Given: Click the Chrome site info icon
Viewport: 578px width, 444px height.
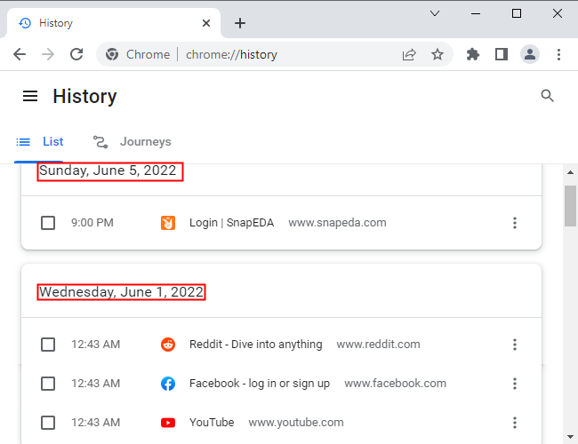Looking at the screenshot, I should pyautogui.click(x=112, y=54).
